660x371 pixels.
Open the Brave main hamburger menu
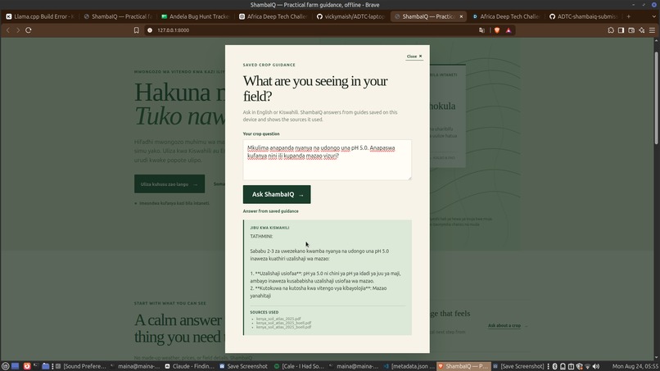click(x=652, y=30)
